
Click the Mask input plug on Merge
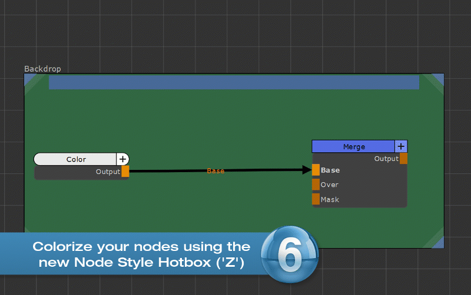click(x=316, y=199)
